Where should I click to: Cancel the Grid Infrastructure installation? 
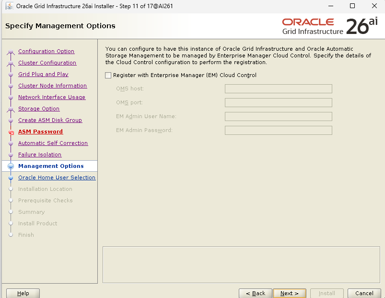tap(364, 293)
